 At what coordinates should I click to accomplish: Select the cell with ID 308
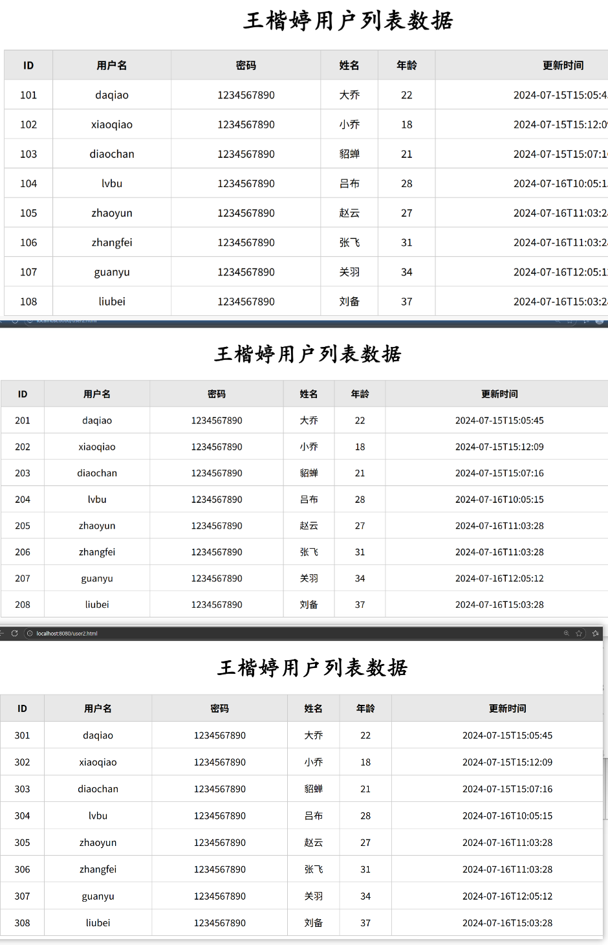[x=23, y=923]
